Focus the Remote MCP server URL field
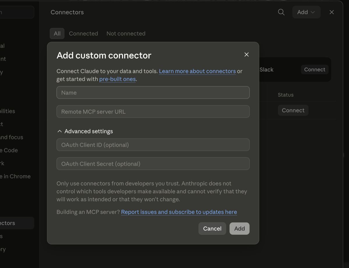 click(153, 112)
